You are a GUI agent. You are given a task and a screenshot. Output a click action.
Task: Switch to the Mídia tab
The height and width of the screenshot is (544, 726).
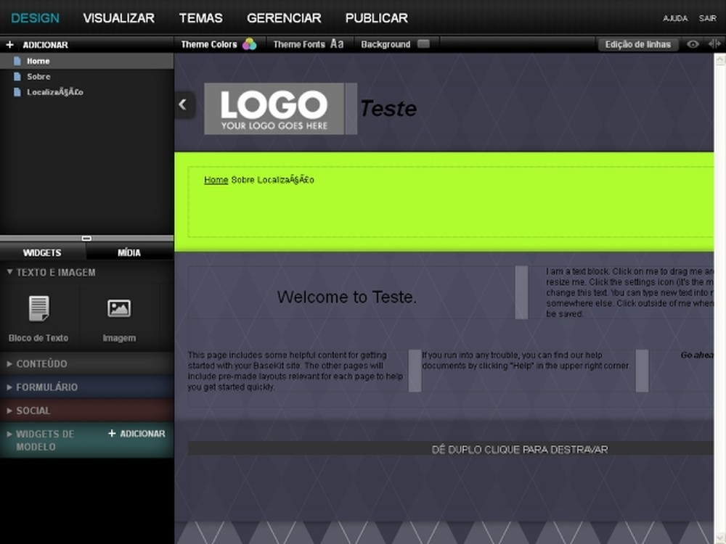129,252
